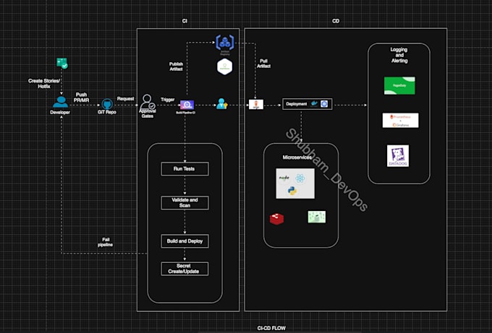Click the Docker whale icon in Deployment box
This screenshot has width=492, height=333.
pos(314,104)
